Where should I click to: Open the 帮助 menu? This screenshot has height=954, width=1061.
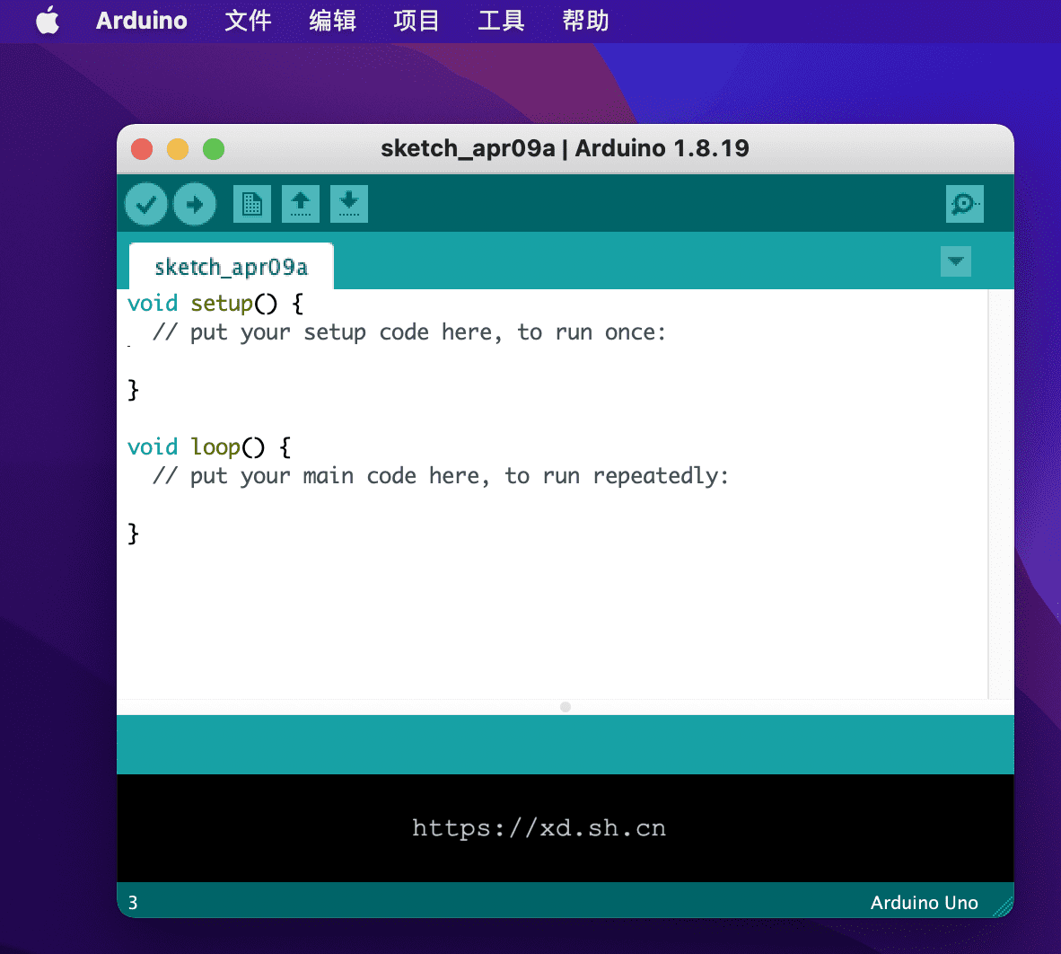585,21
